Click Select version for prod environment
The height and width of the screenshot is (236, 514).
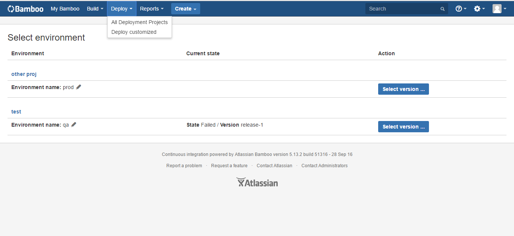pyautogui.click(x=403, y=89)
